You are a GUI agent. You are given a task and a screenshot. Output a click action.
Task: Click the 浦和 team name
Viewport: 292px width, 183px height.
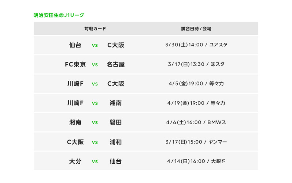tap(116, 142)
